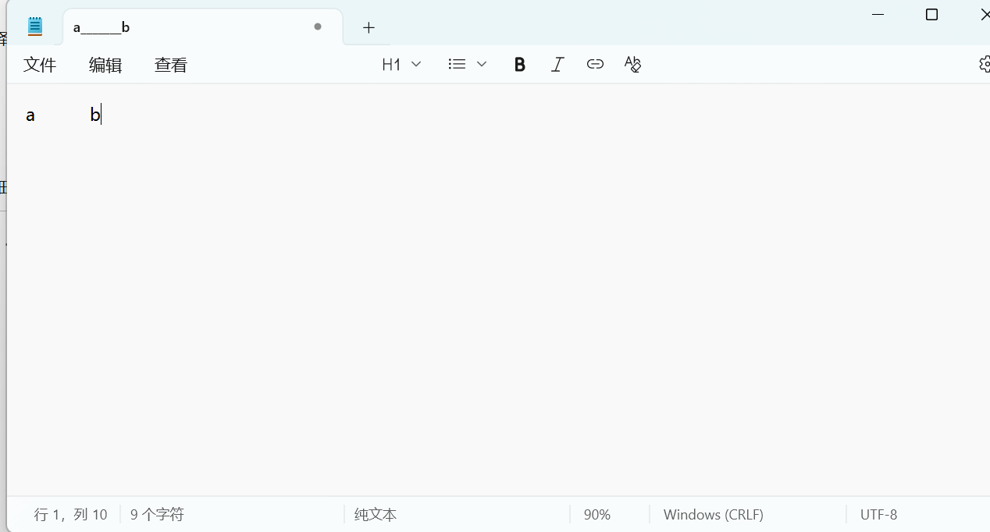Switch formatting mode from 纯文本 in status bar
The image size is (990, 532).
(375, 514)
